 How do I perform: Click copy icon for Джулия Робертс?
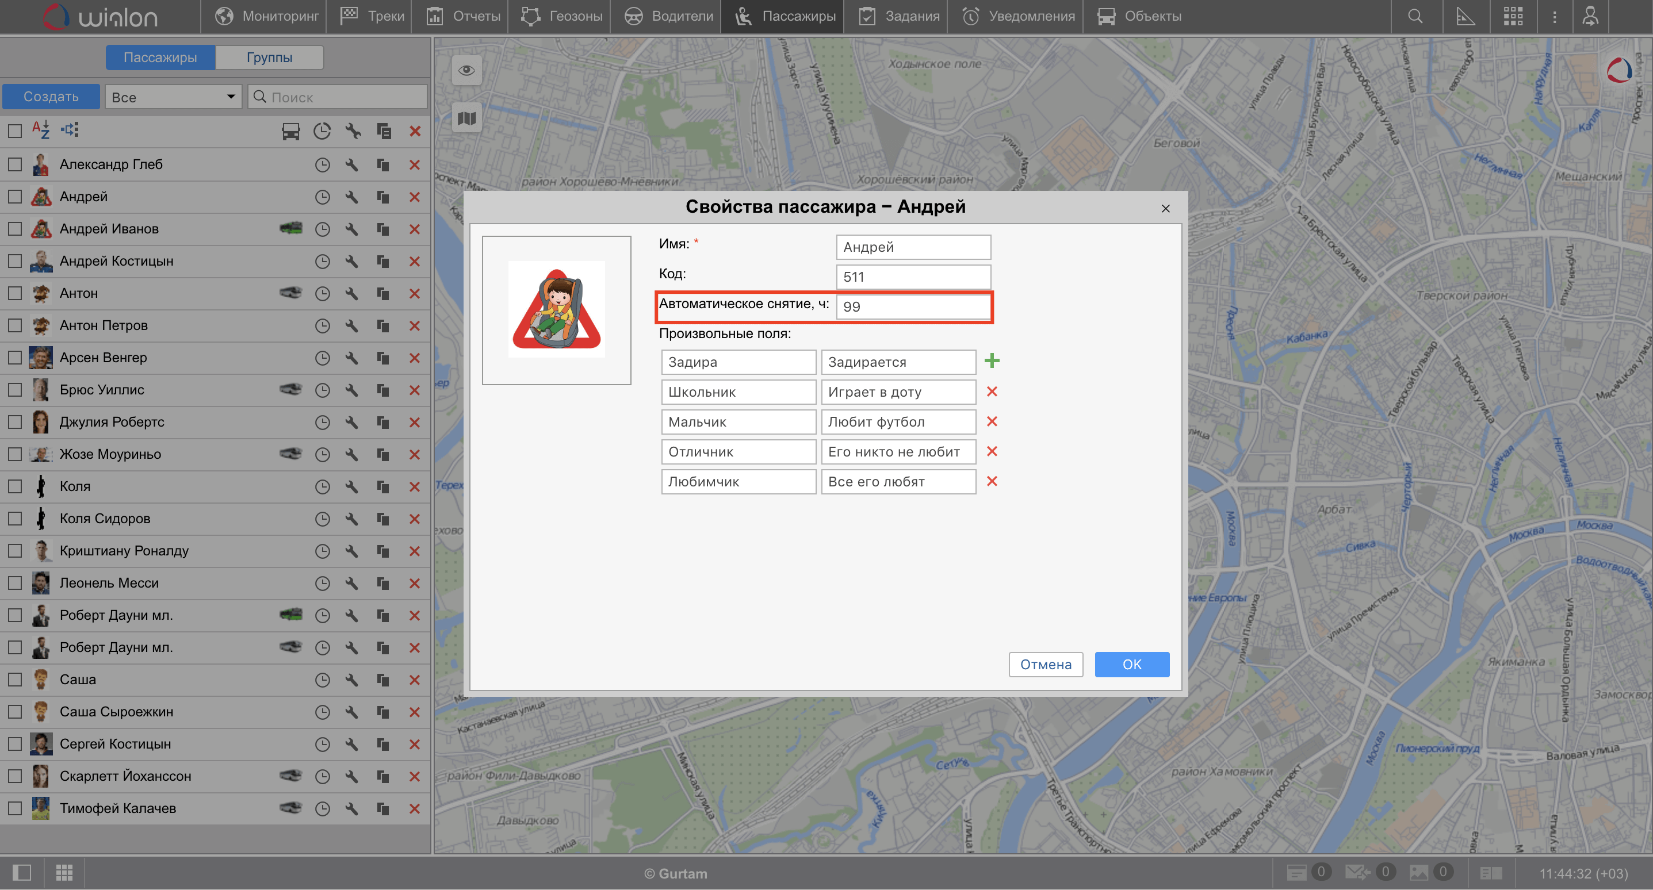coord(383,422)
